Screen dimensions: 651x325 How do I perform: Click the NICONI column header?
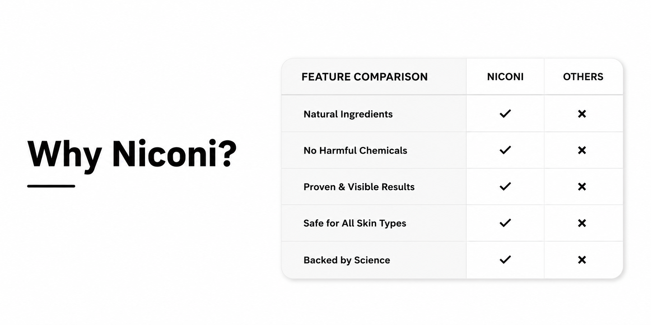point(505,77)
